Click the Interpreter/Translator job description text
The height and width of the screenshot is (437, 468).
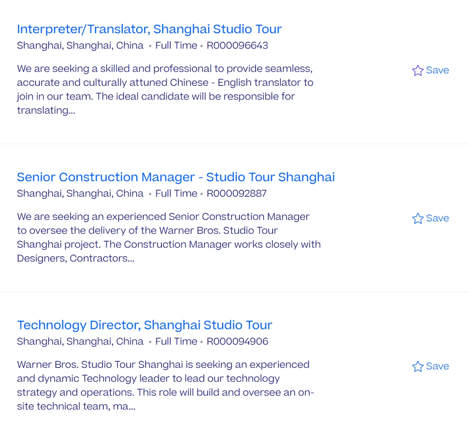pos(165,89)
